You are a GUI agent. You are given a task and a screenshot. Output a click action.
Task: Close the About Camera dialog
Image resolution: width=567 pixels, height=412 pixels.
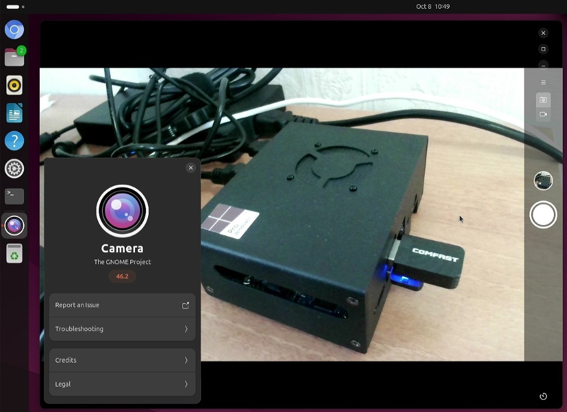(x=191, y=168)
